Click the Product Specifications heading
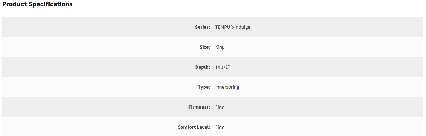The width and height of the screenshot is (426, 136). point(37,4)
